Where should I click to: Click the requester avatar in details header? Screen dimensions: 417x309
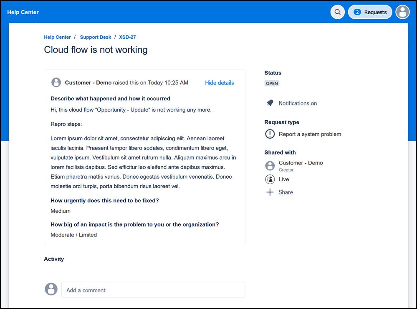(56, 82)
